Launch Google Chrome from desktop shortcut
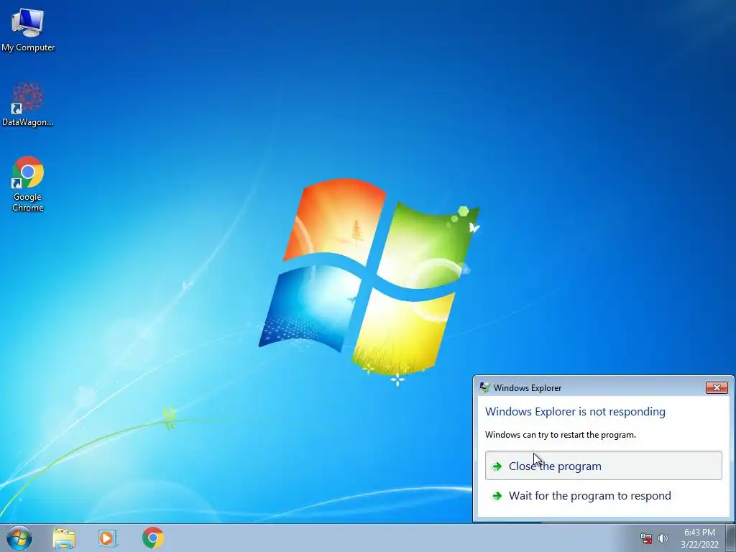 tap(28, 183)
